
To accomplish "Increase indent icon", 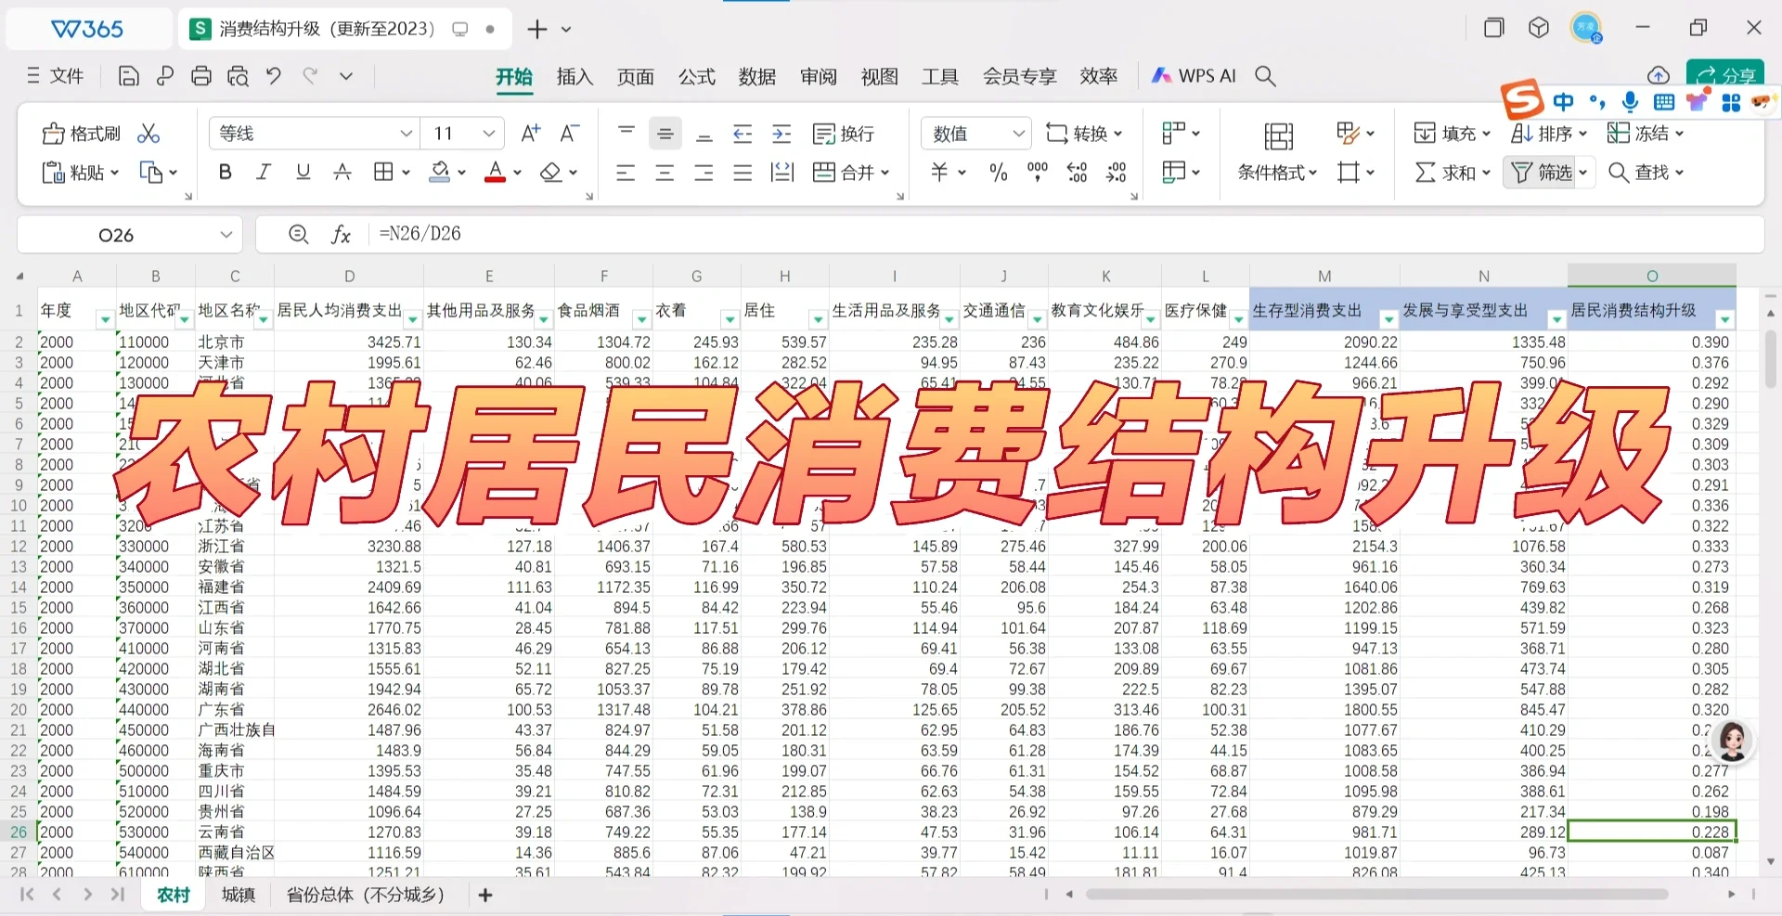I will coord(781,134).
